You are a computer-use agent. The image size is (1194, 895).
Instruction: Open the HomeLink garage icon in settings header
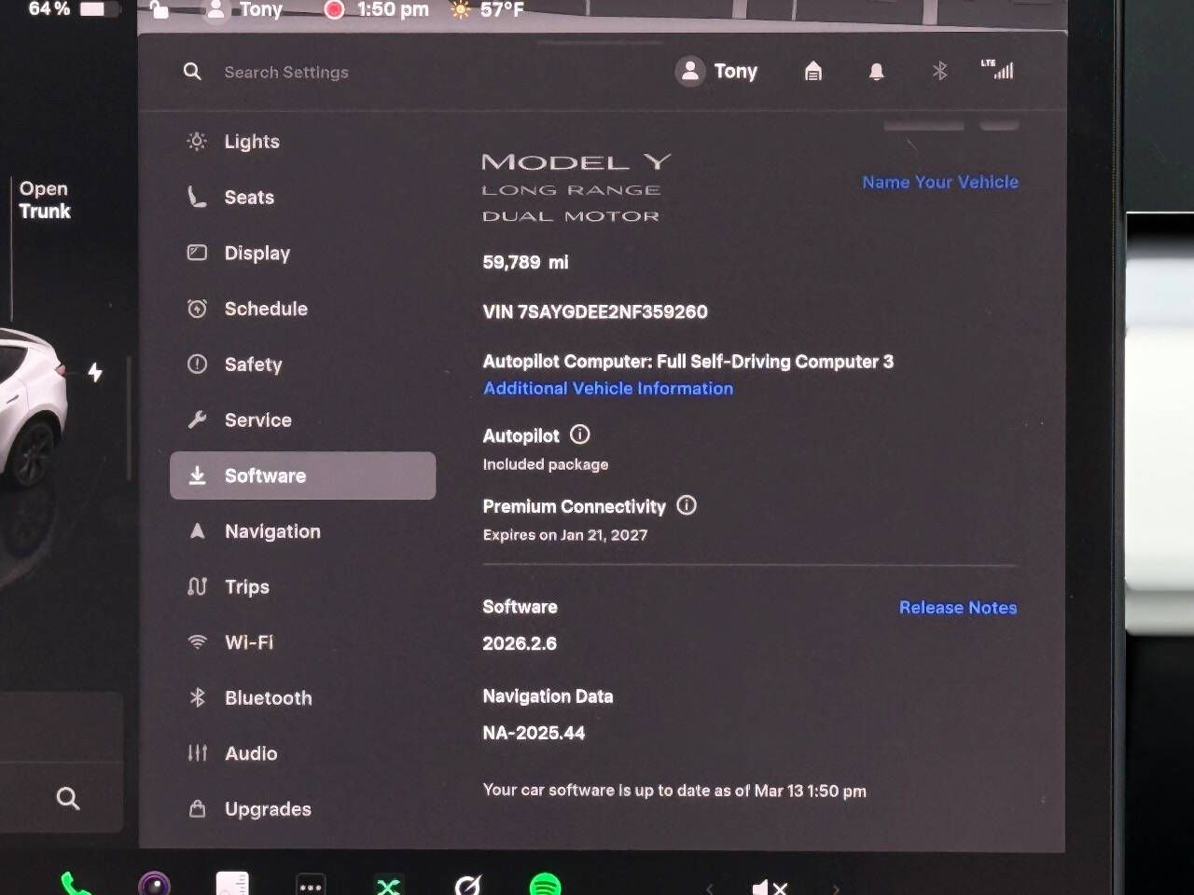813,72
